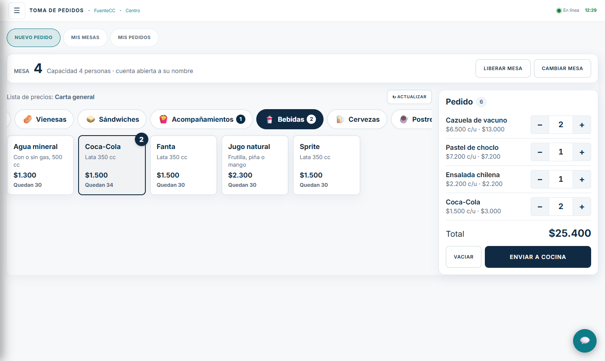Decrease Ensalada chilena quantity
Screen dimensions: 605x361
(540, 179)
